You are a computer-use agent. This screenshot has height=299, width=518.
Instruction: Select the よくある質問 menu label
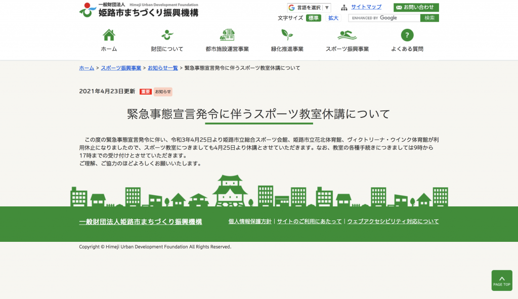407,49
